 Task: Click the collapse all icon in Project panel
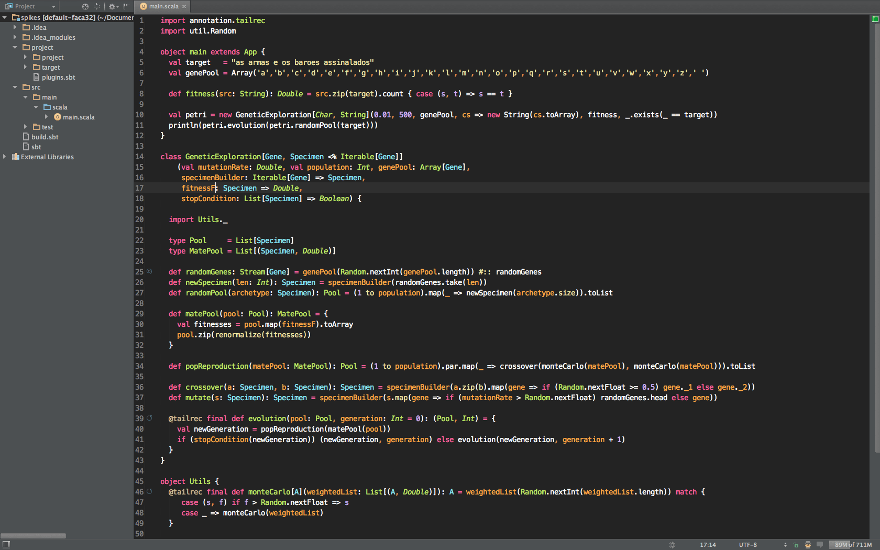(96, 6)
